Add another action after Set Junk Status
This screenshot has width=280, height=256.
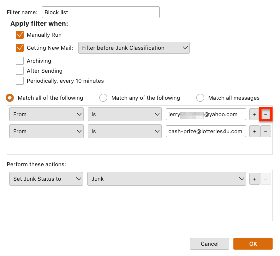tap(254, 179)
